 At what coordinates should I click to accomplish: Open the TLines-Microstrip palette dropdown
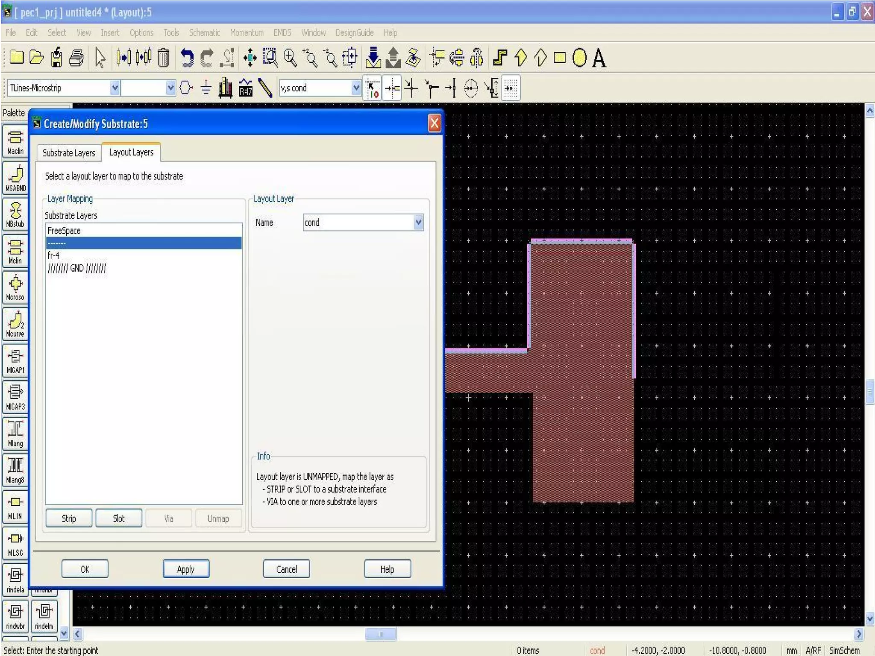point(115,88)
